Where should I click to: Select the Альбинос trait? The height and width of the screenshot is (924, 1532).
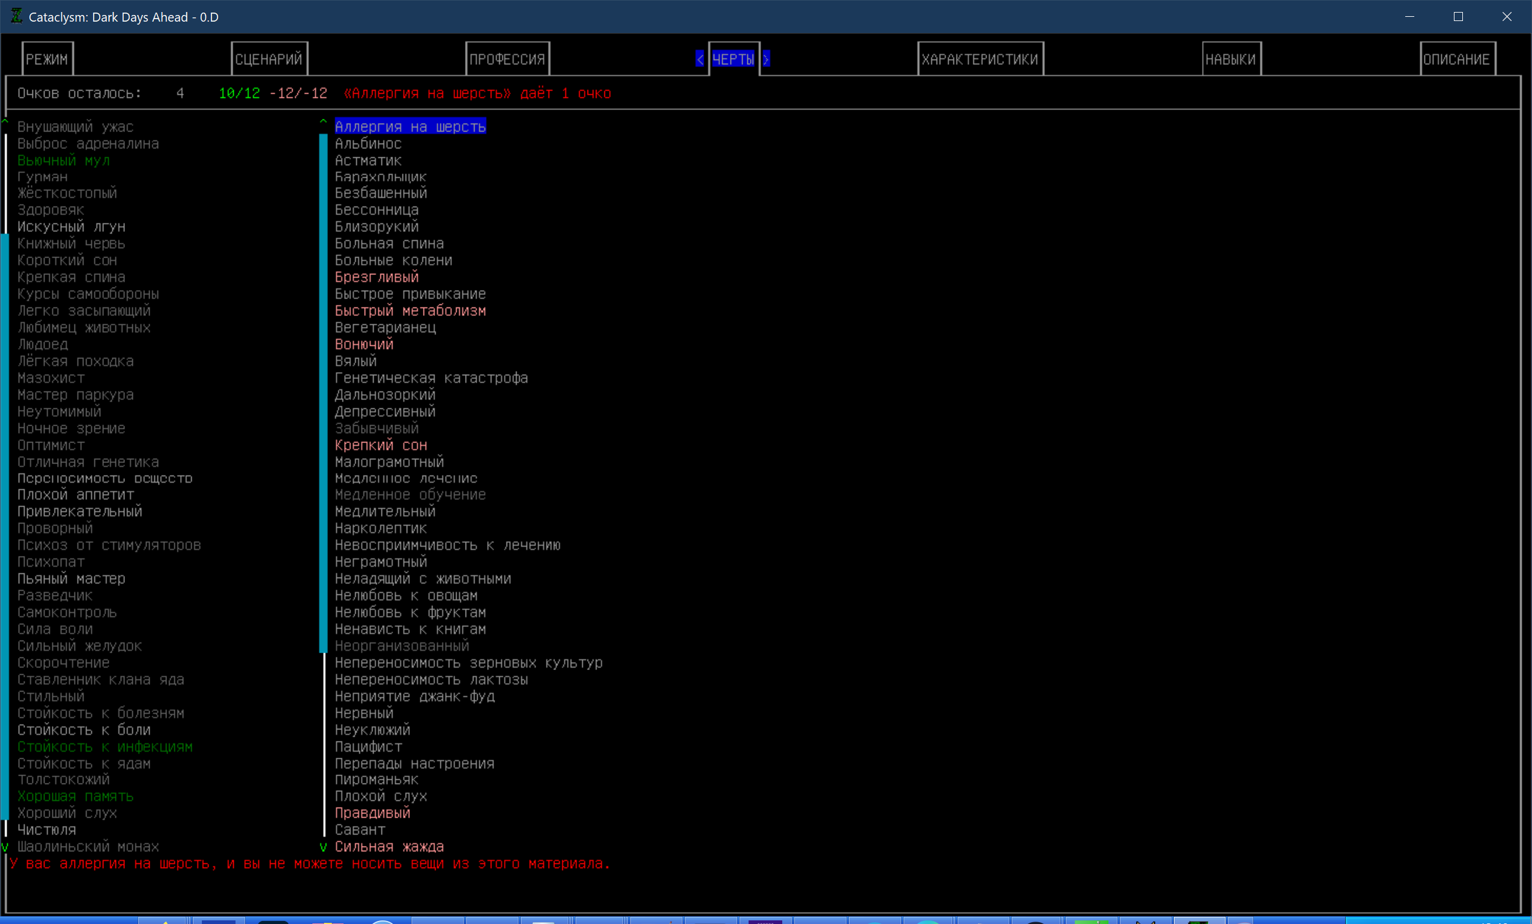point(368,143)
